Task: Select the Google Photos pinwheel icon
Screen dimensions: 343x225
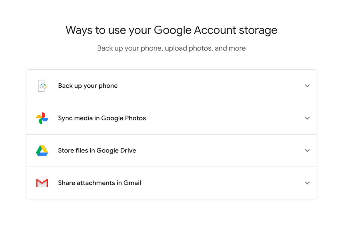Action: pyautogui.click(x=42, y=118)
